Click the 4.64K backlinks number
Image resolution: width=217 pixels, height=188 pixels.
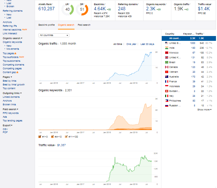[x=100, y=9]
